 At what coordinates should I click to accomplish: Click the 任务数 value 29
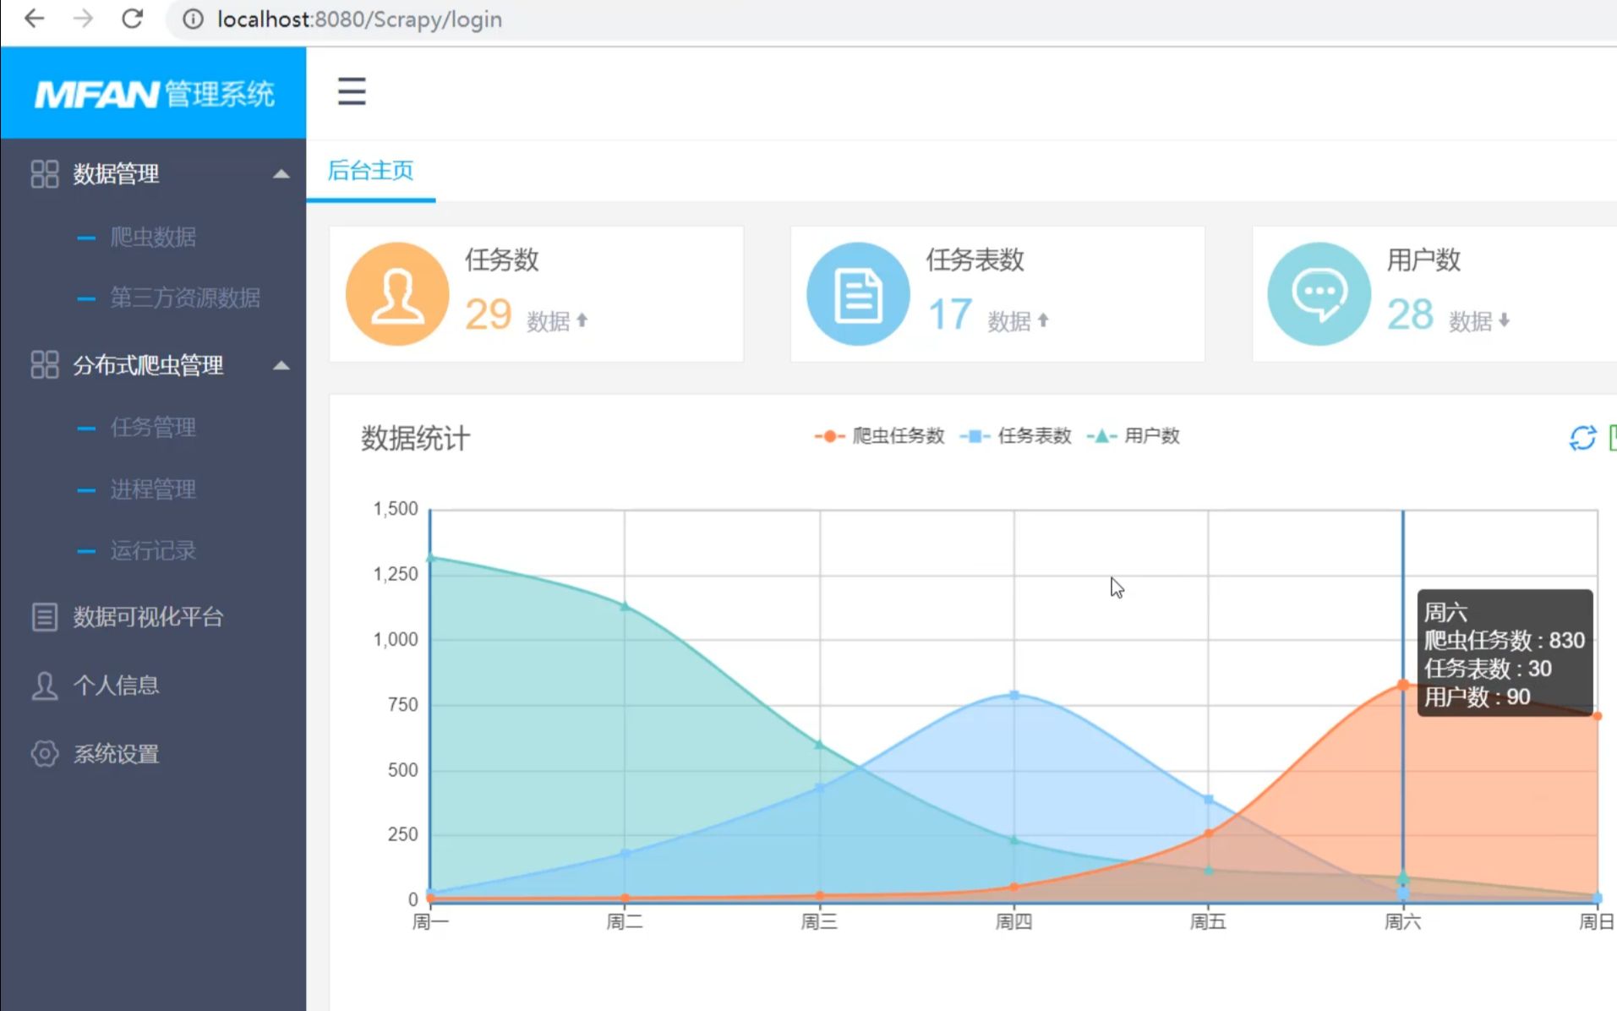click(489, 314)
